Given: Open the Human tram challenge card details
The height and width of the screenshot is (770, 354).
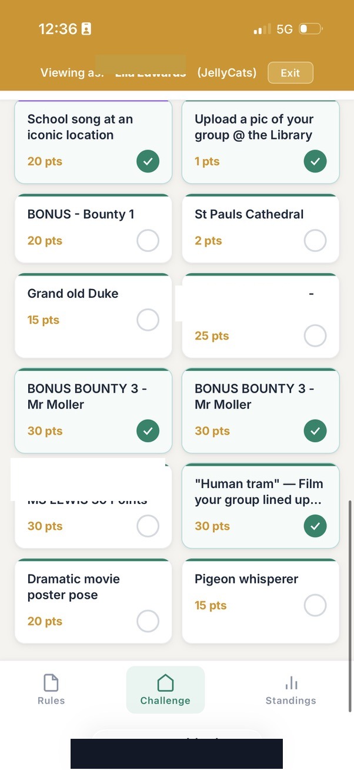Looking at the screenshot, I should click(x=261, y=492).
